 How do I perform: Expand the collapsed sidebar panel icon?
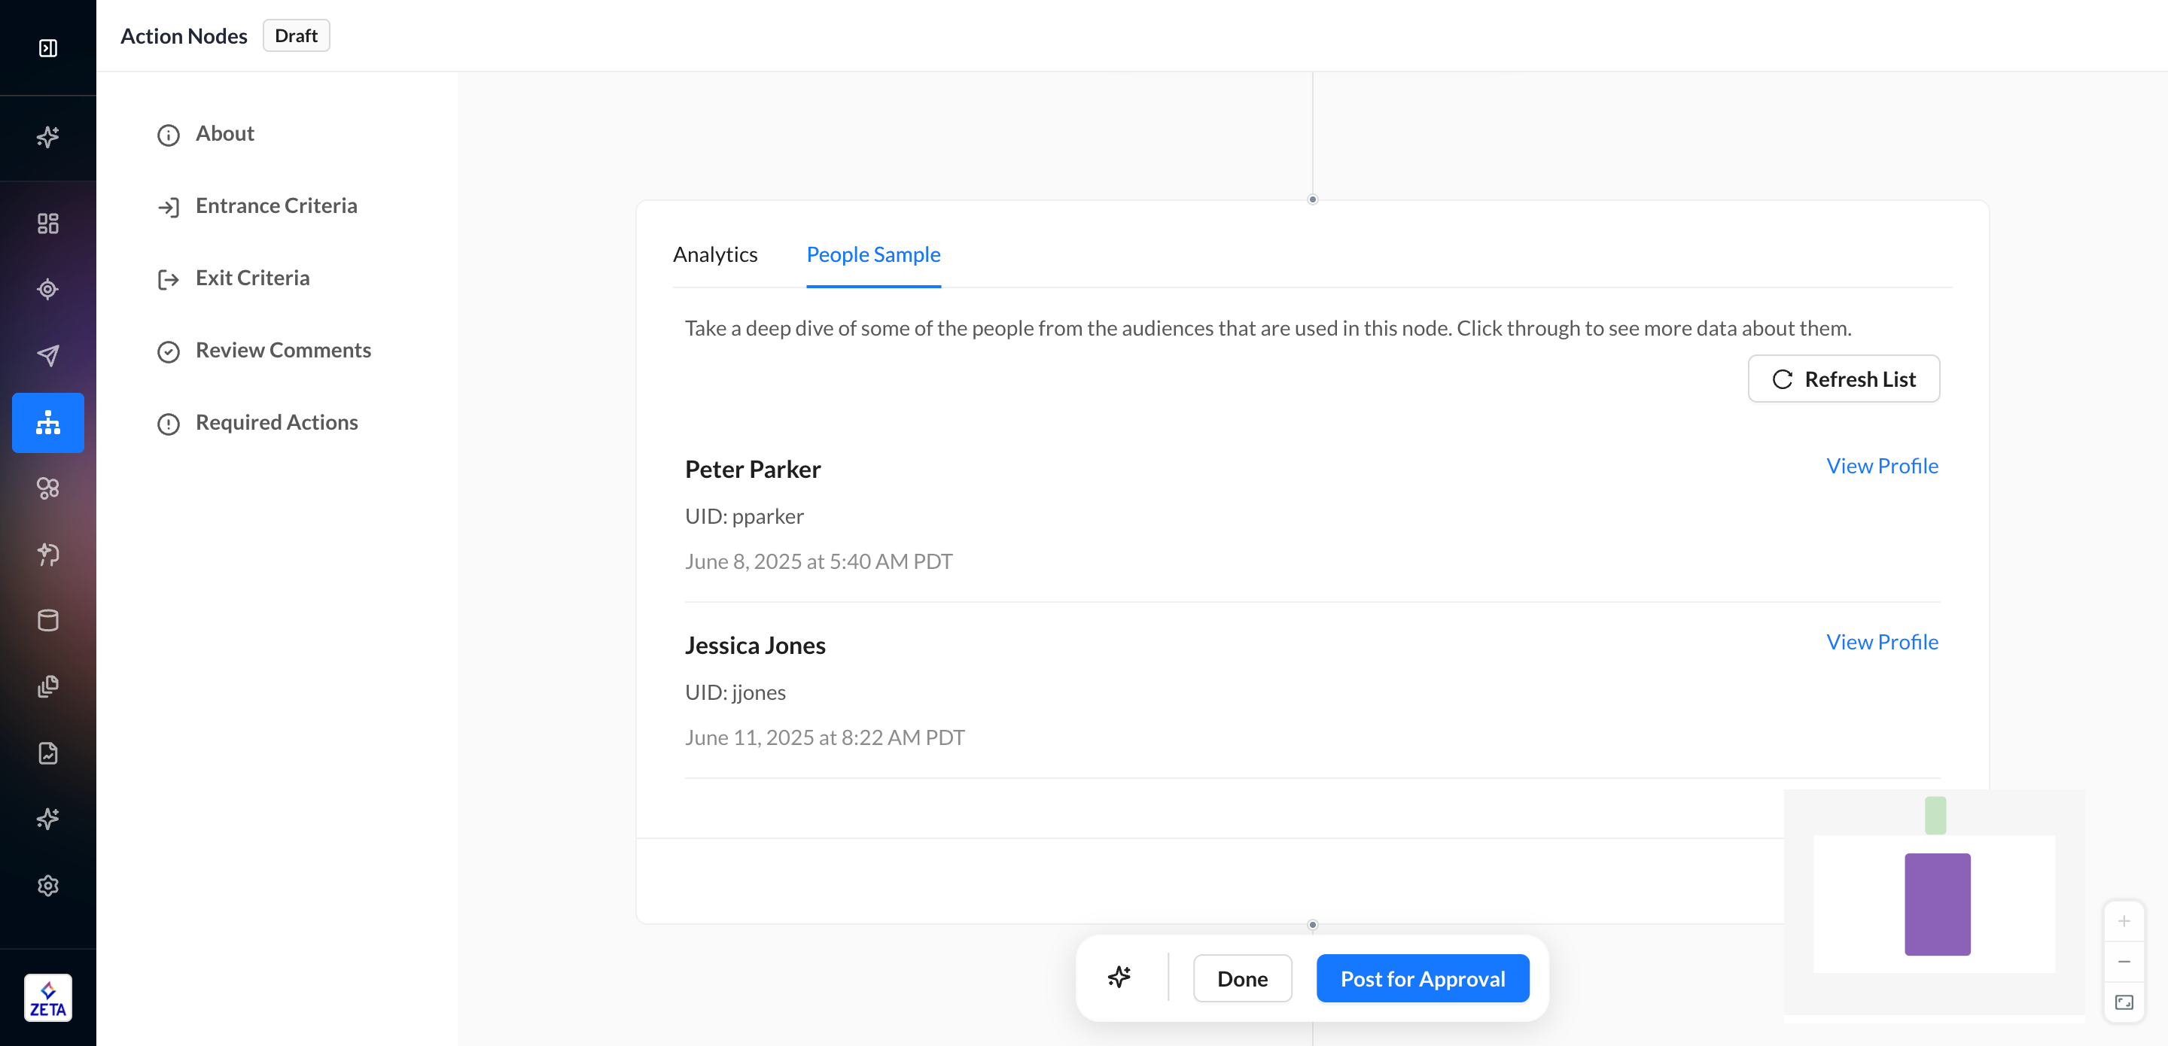[48, 48]
